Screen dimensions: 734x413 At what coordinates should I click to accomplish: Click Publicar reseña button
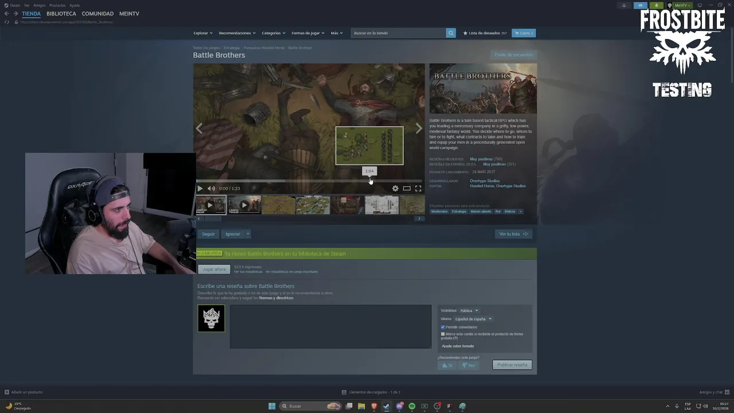(512, 365)
